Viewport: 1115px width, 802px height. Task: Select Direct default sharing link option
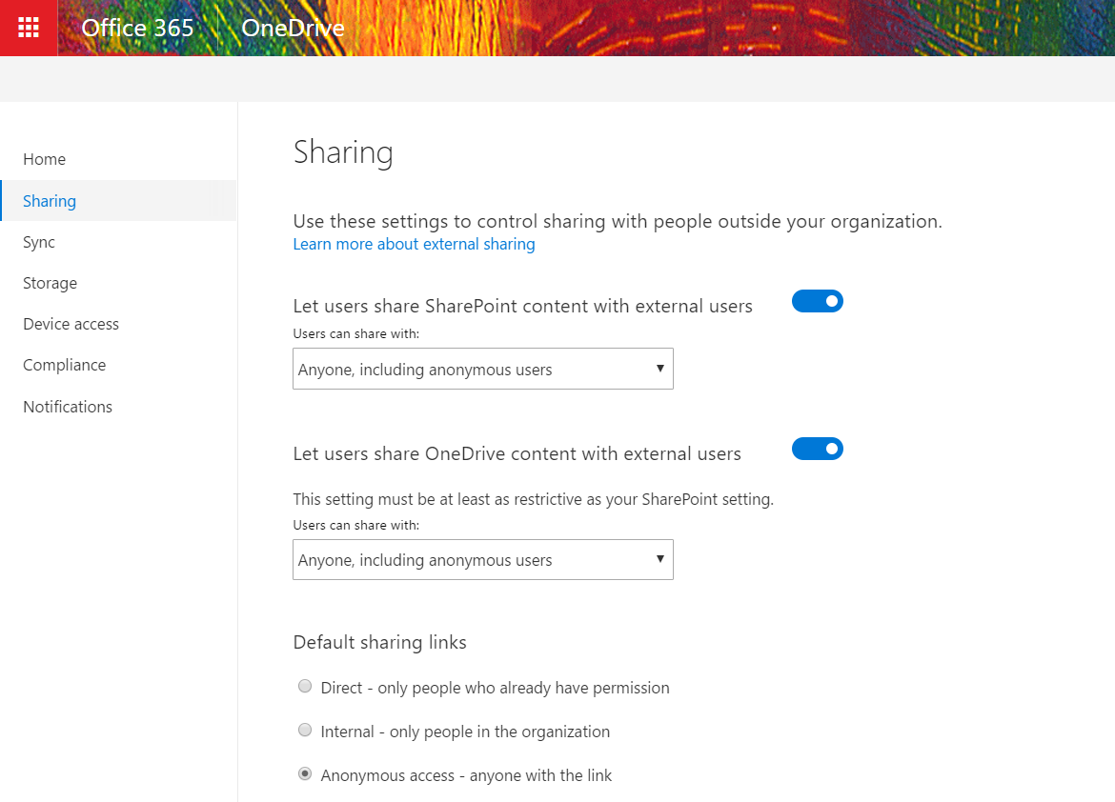click(x=305, y=687)
